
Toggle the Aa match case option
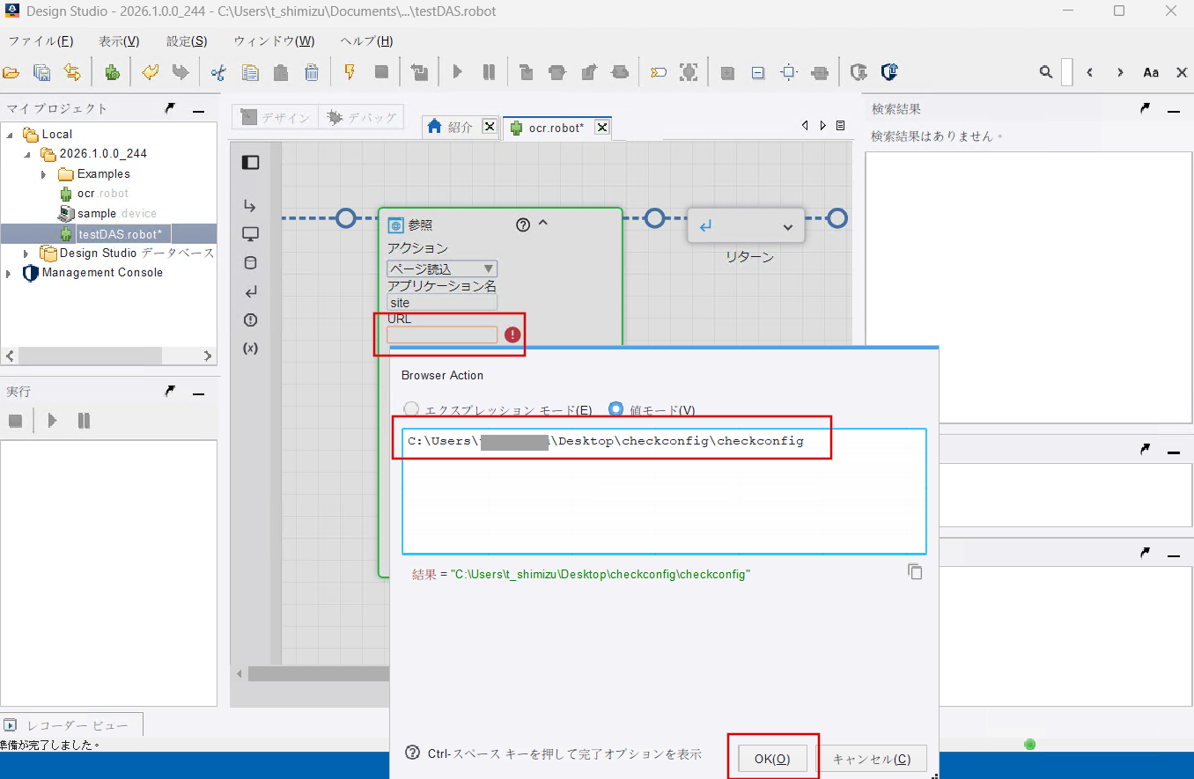pos(1151,72)
